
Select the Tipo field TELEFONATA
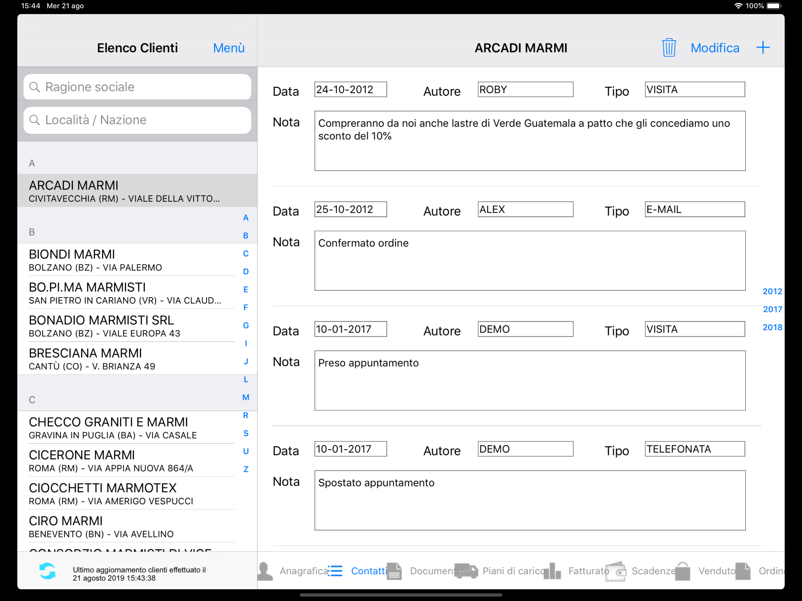(695, 449)
